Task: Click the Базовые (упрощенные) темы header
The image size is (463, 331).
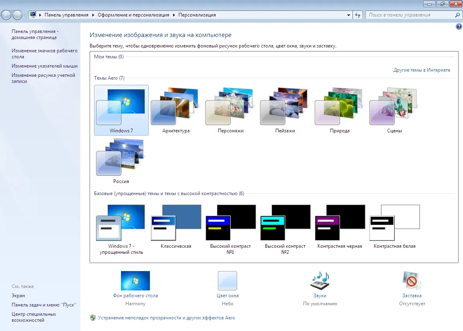Action: click(169, 193)
